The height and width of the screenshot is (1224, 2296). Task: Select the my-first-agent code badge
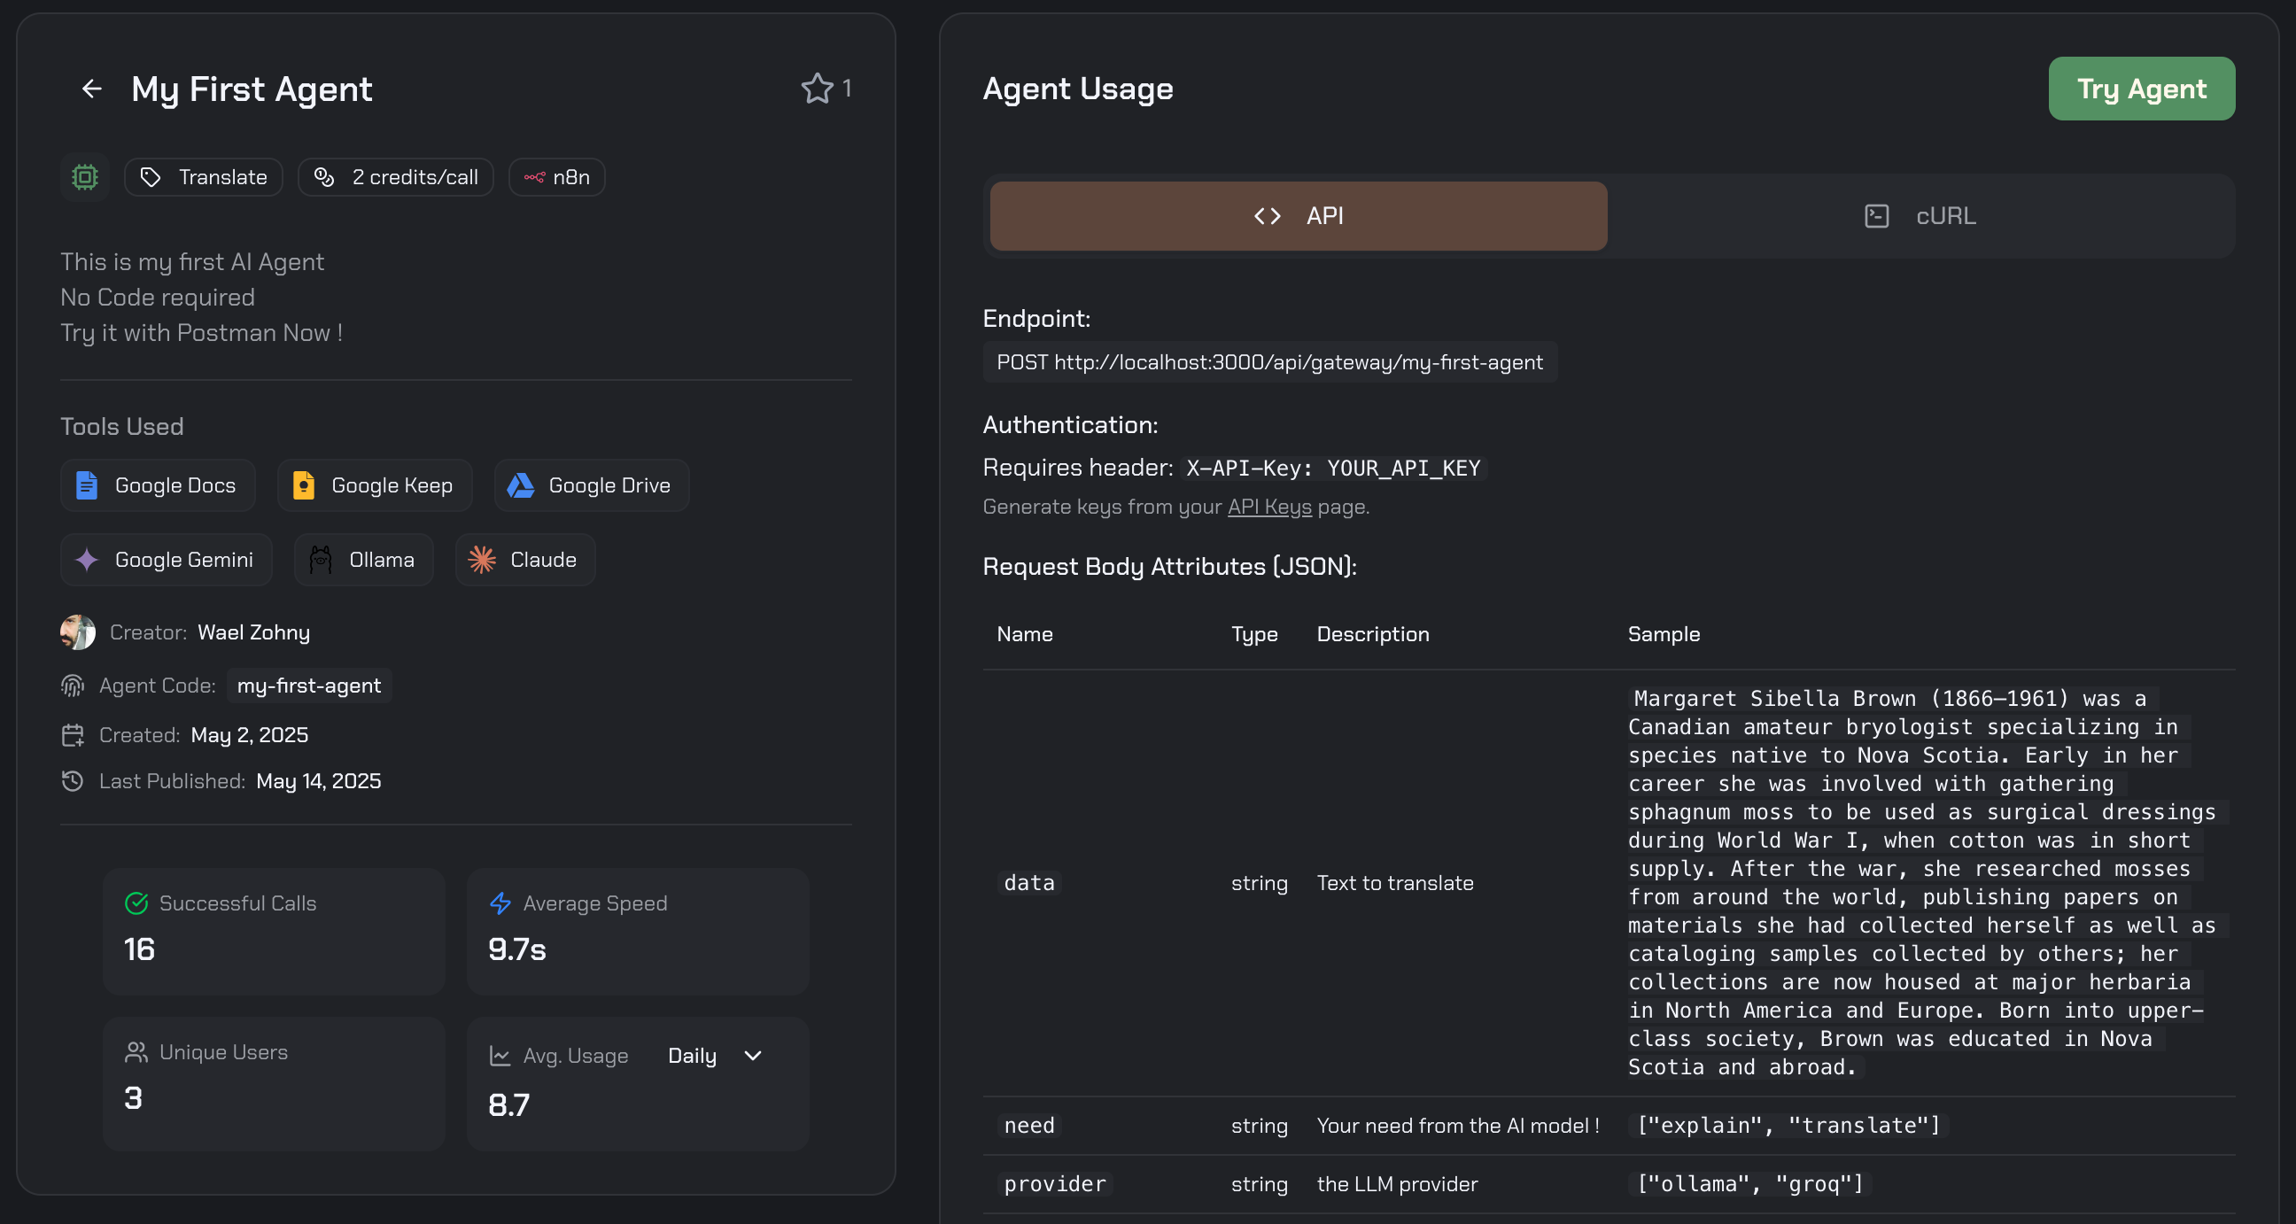click(x=307, y=686)
